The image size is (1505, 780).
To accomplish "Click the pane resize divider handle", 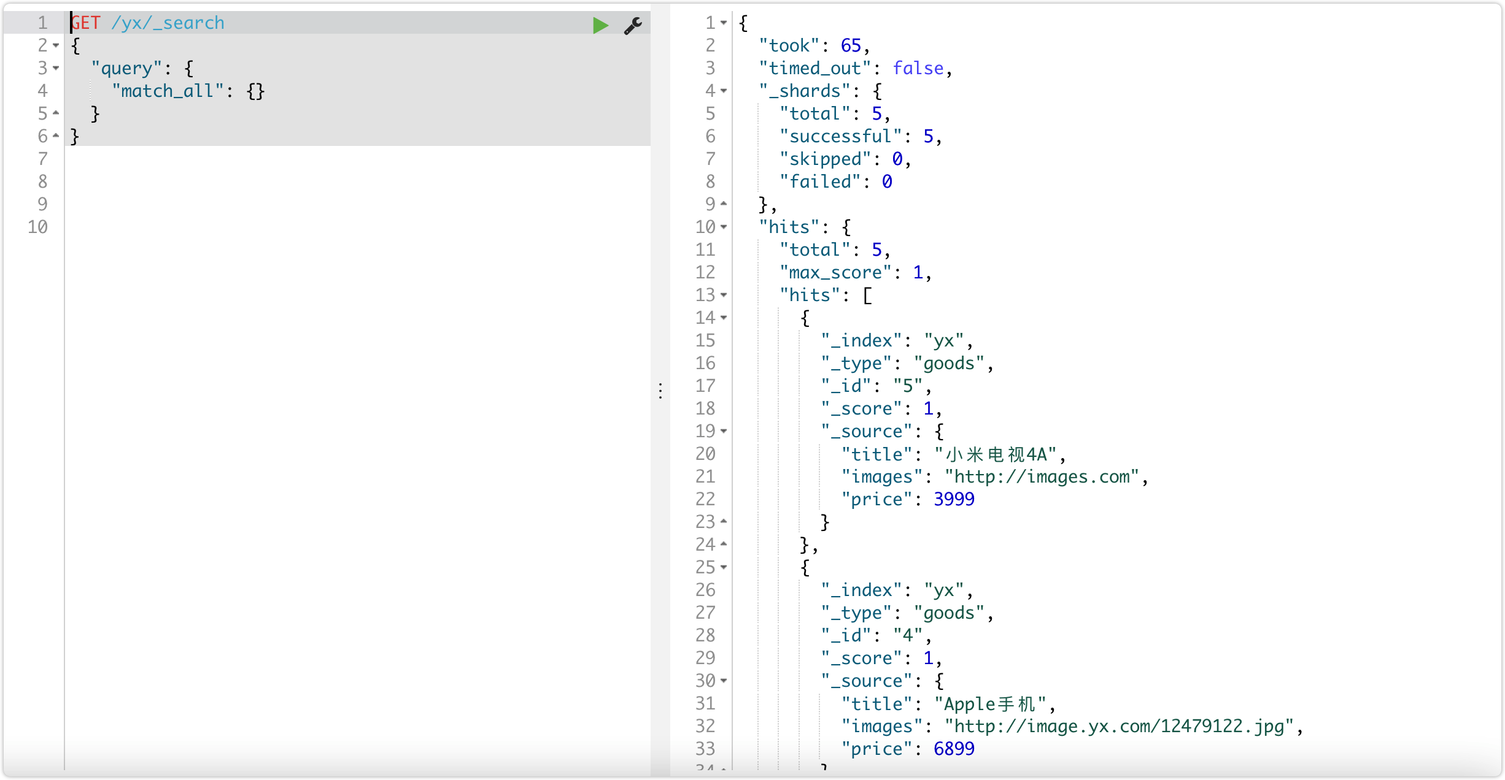I will click(x=660, y=391).
